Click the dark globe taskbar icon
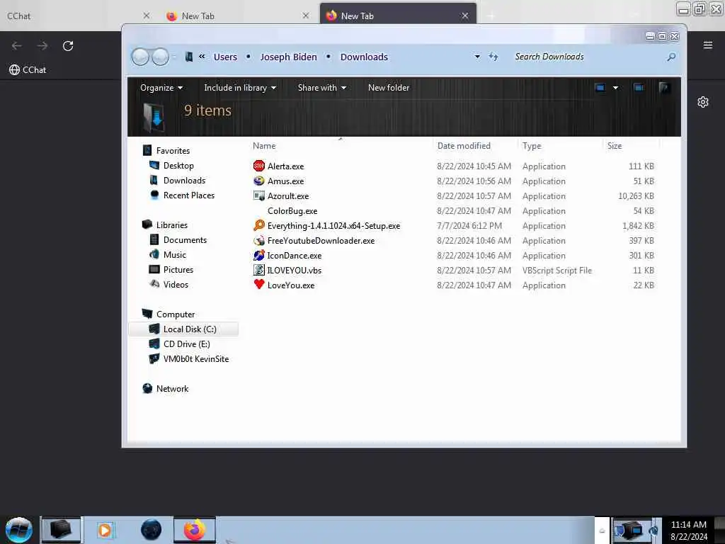The width and height of the screenshot is (725, 544). click(152, 530)
